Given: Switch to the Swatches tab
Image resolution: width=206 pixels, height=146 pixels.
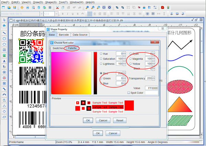Looking at the screenshot, I should [58, 48].
